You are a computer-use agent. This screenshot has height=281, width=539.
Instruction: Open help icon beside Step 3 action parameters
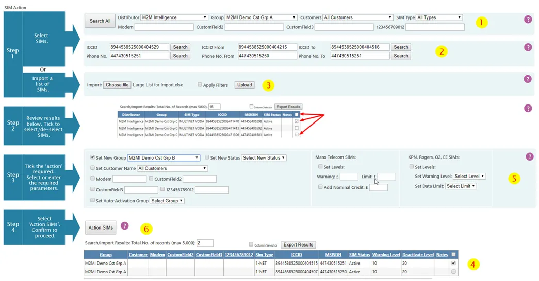click(x=530, y=157)
